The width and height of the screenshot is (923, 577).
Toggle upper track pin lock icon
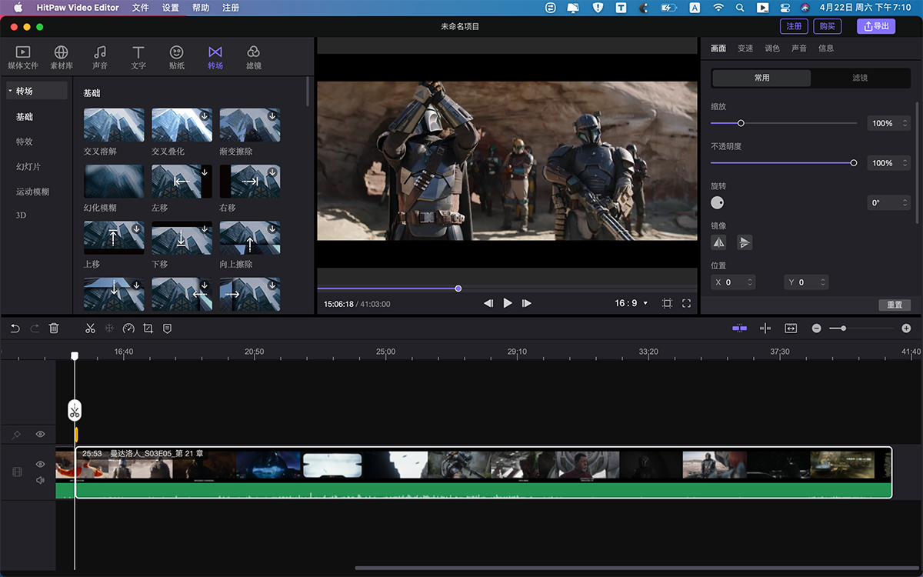pos(16,435)
